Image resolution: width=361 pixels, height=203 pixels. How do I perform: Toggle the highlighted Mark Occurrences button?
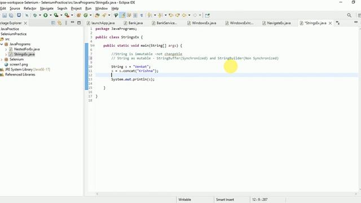[x=123, y=15]
